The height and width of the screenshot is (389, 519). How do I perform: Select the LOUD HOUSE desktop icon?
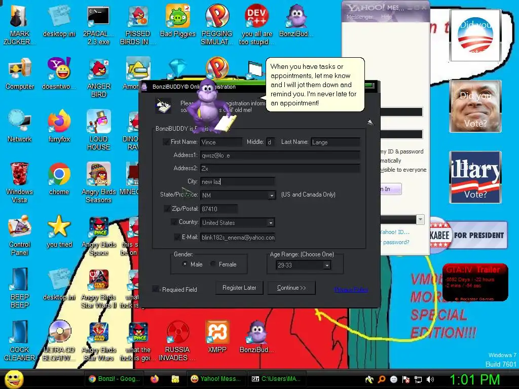(x=98, y=130)
